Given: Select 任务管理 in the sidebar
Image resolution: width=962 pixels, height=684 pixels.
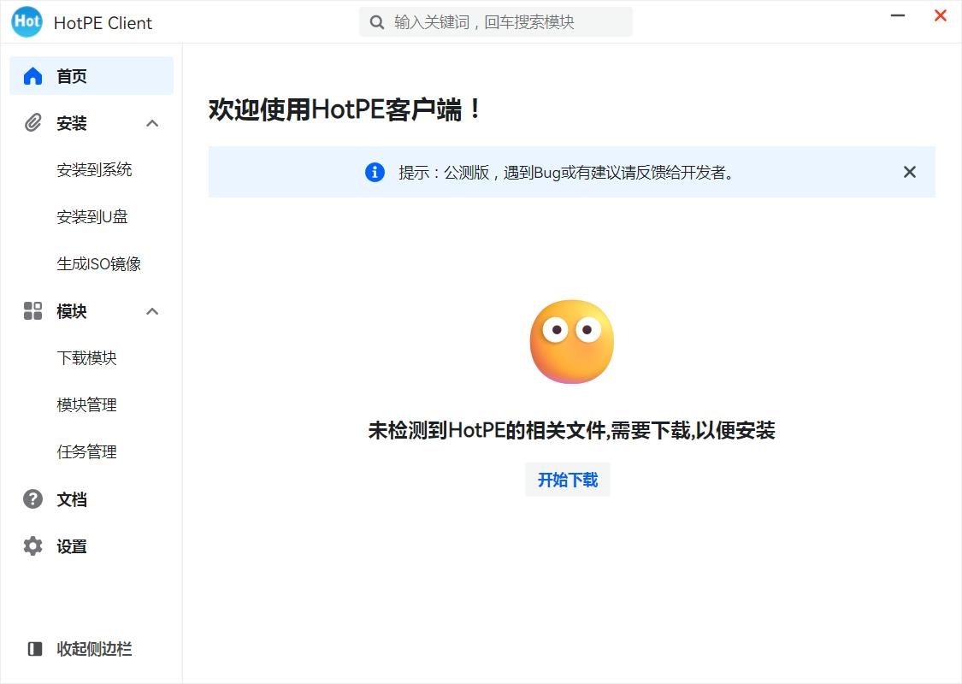Looking at the screenshot, I should tap(89, 451).
